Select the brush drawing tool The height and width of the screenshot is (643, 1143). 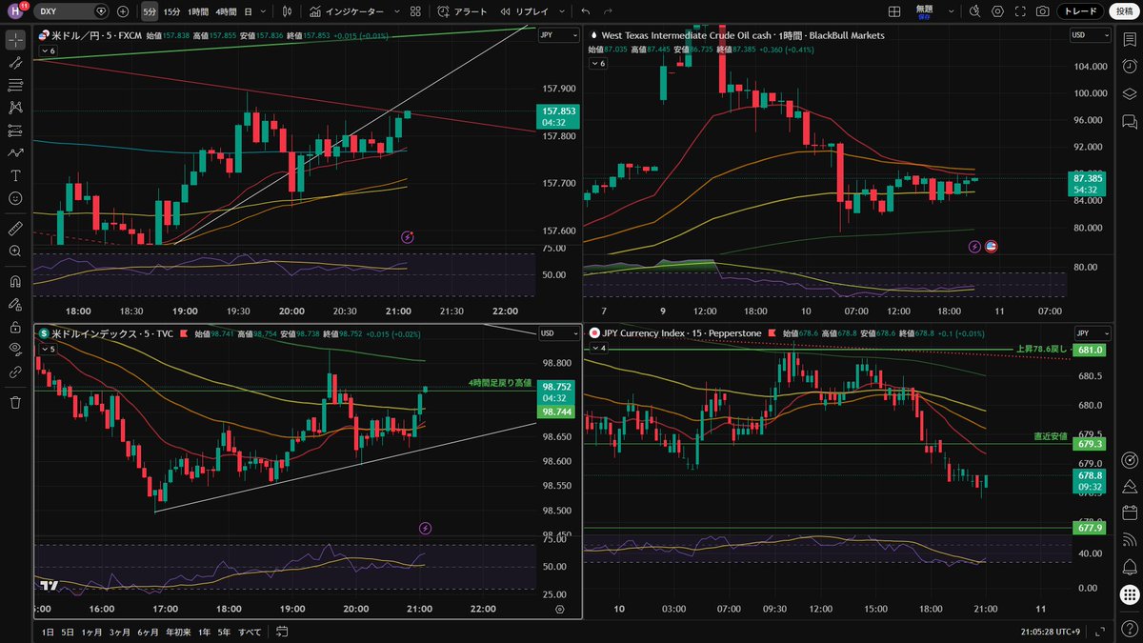(15, 152)
